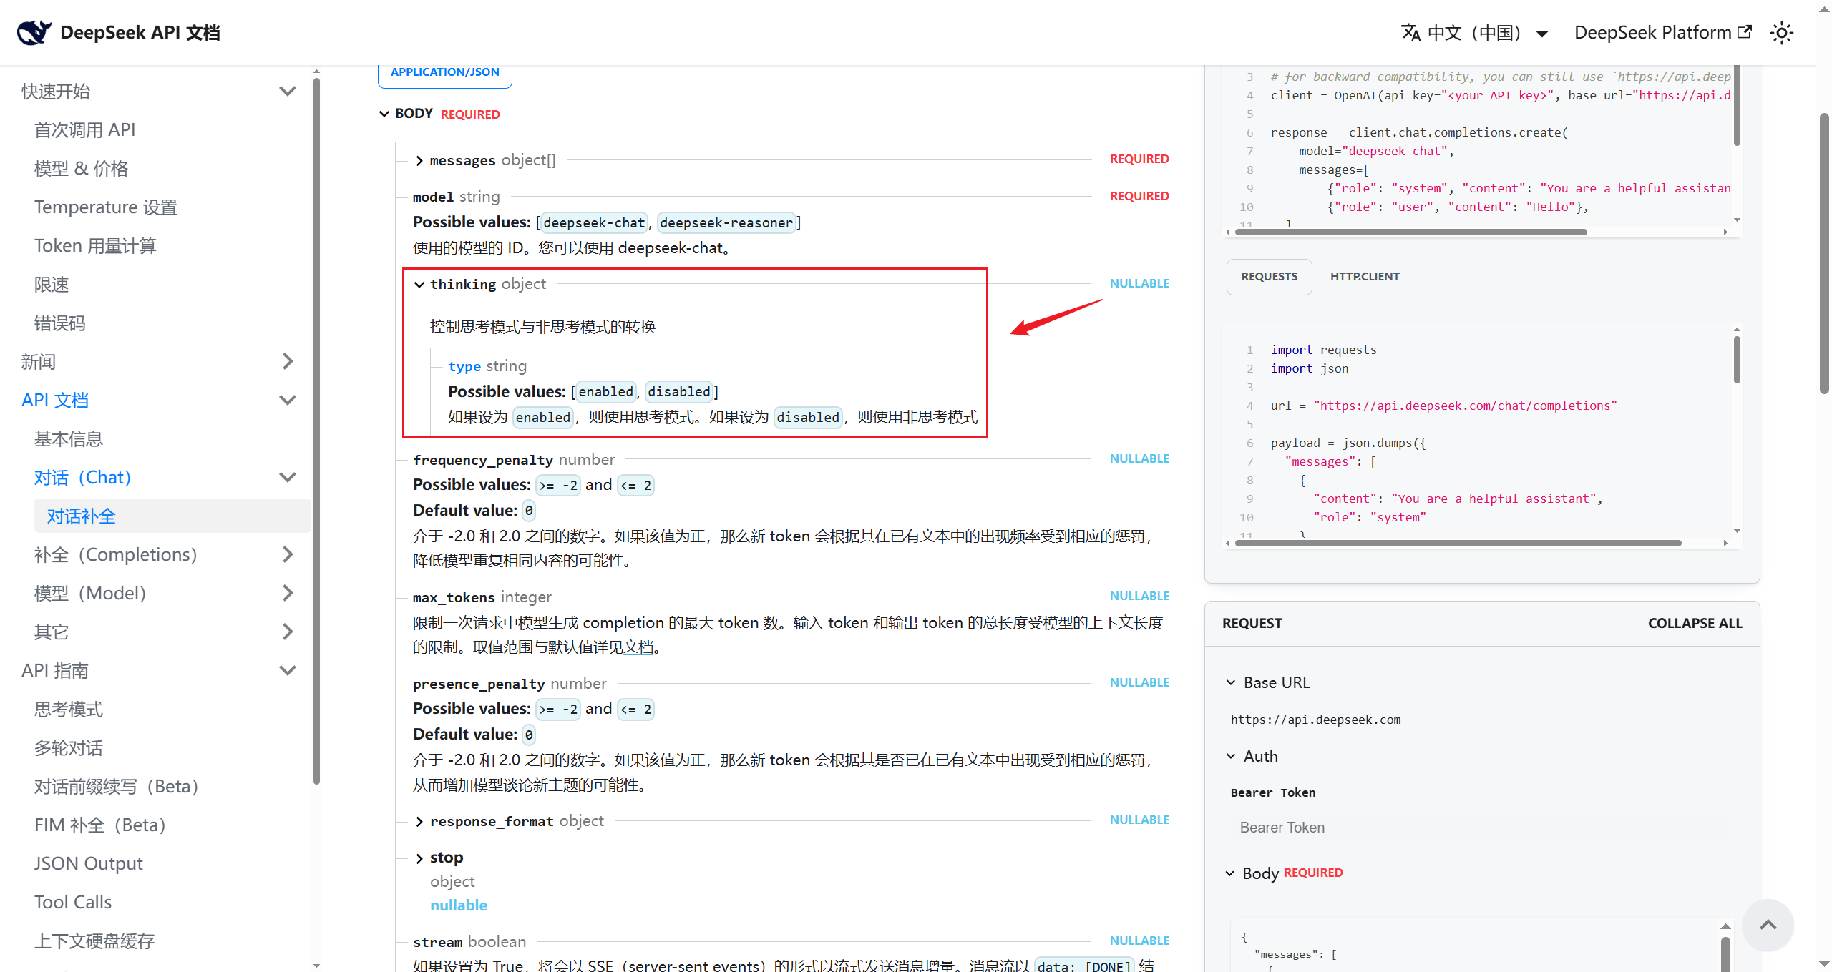Viewport: 1832px width, 972px height.
Task: Collapse the 对话（Chat）sidebar chevron
Action: (288, 477)
